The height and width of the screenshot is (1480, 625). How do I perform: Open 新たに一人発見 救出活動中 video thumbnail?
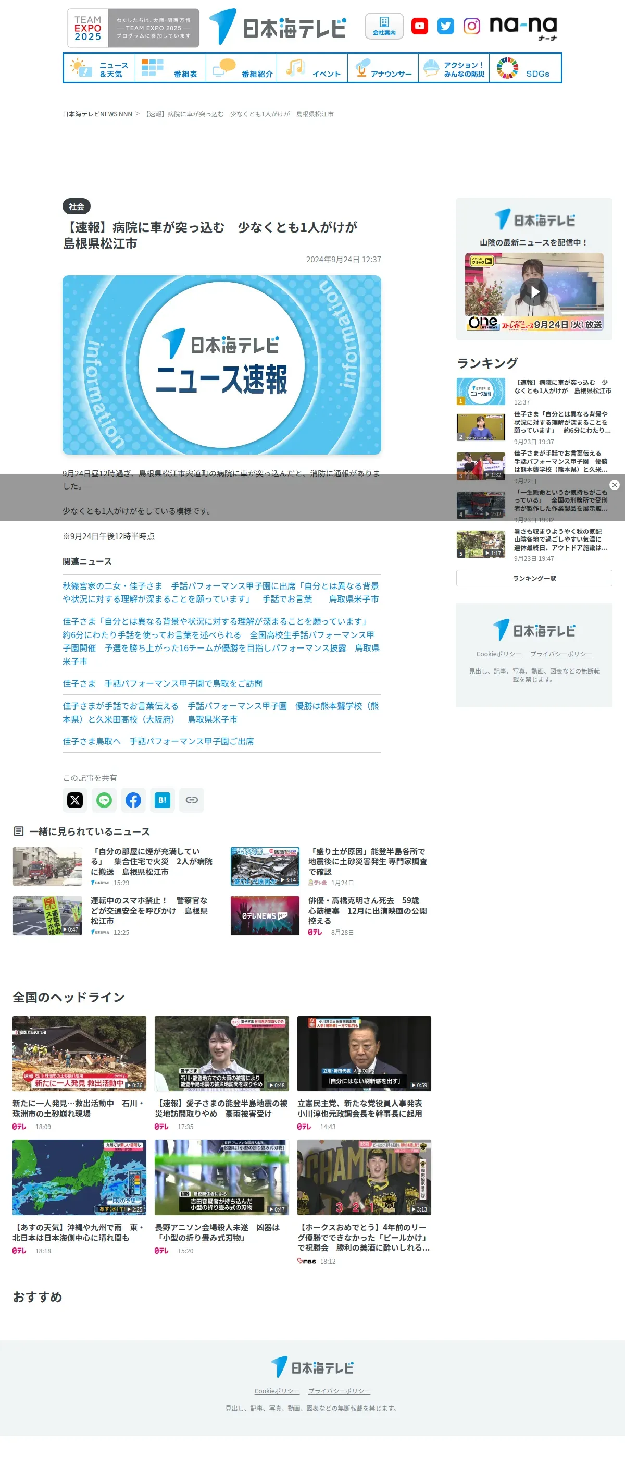pyautogui.click(x=79, y=1053)
